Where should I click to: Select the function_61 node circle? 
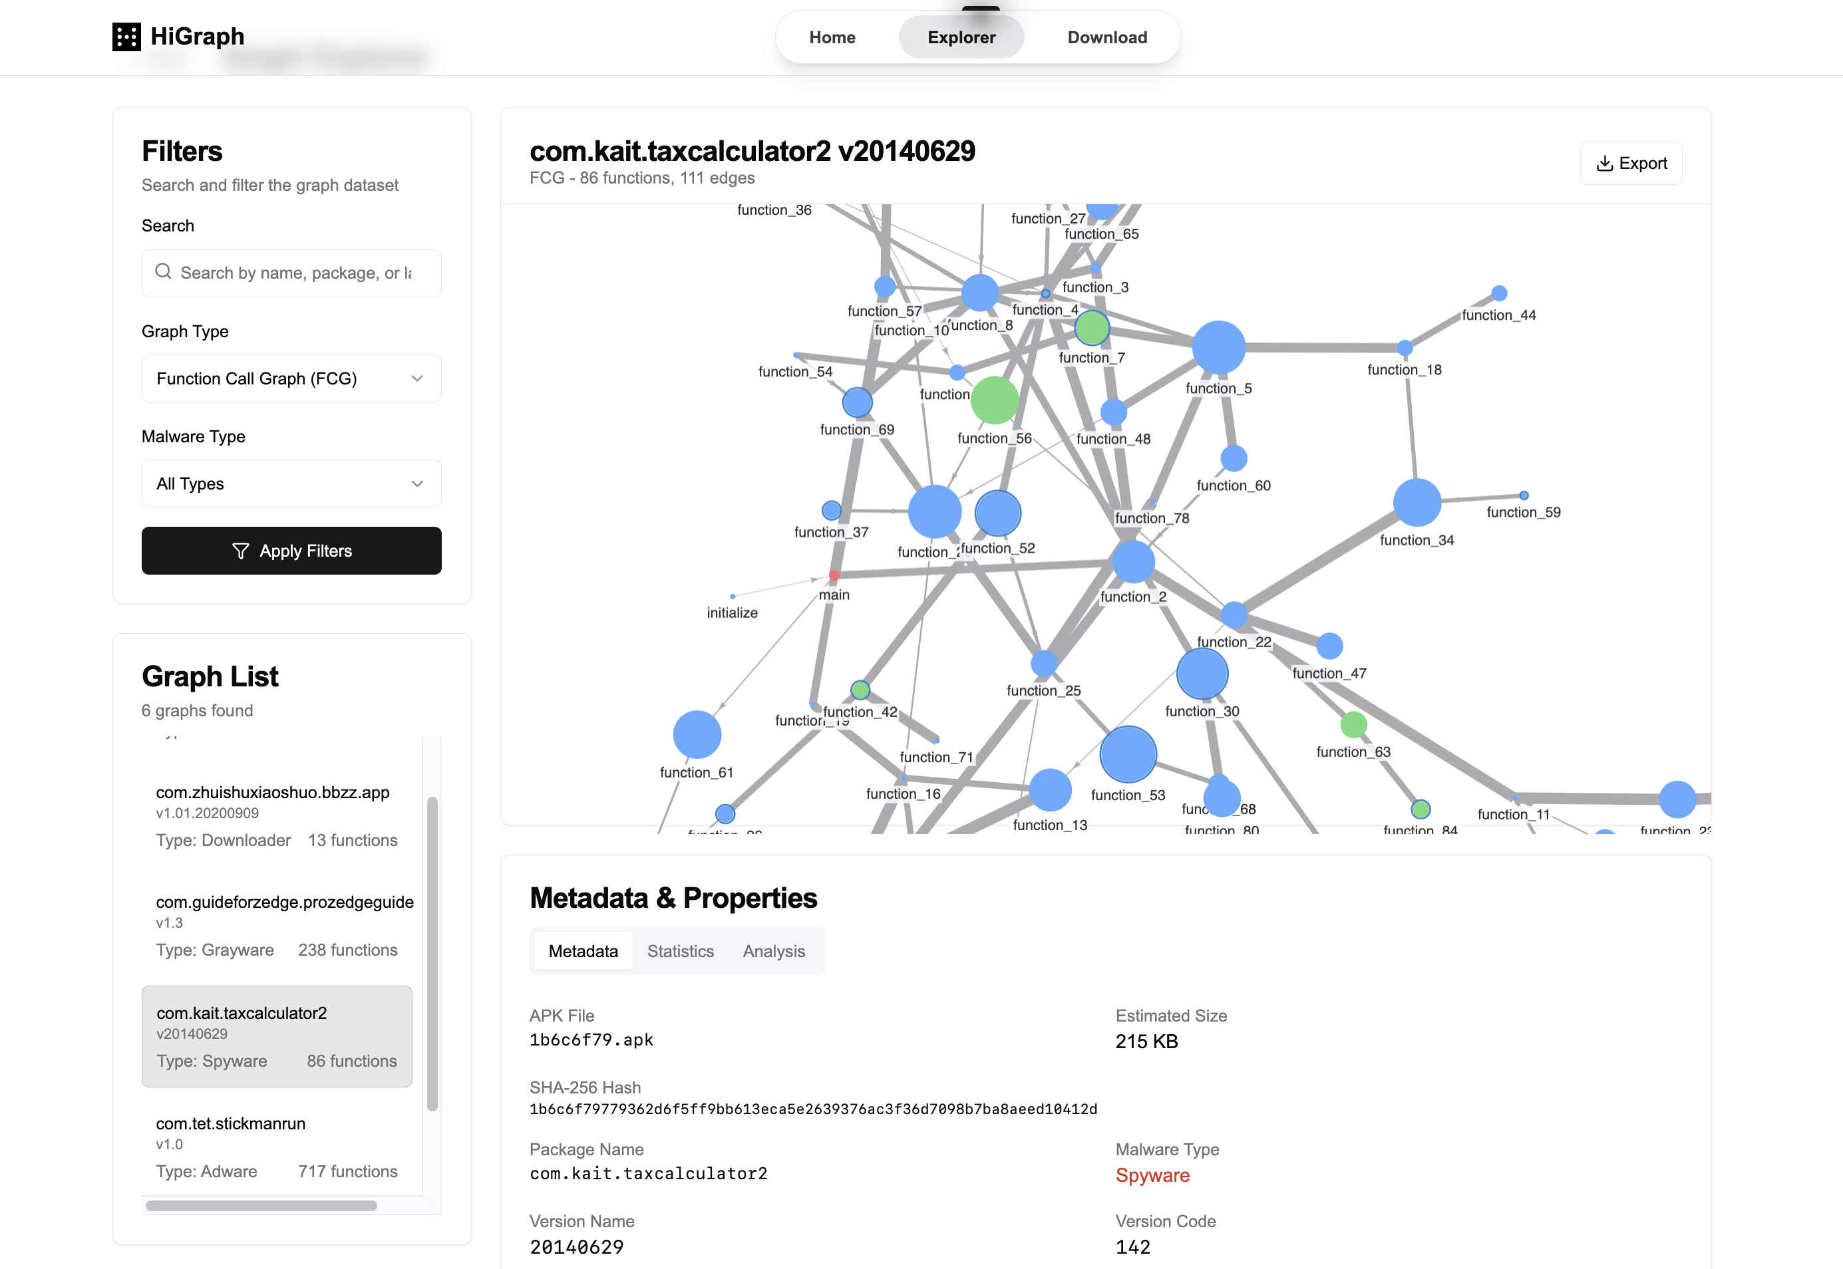(x=697, y=734)
